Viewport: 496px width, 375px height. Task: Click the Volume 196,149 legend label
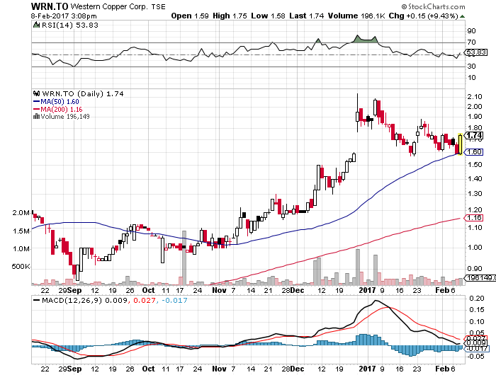(65, 117)
